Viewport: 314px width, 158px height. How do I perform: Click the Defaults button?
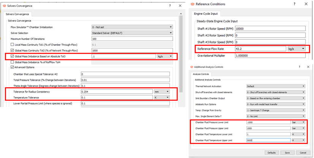point(271,152)
